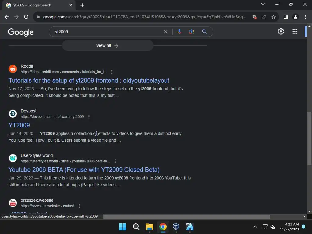Open the clock showing 4:23 AM

tap(289, 227)
